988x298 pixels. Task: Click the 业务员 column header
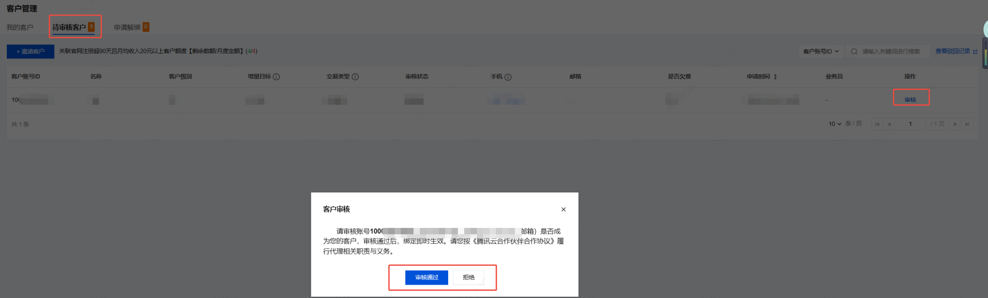pos(834,76)
